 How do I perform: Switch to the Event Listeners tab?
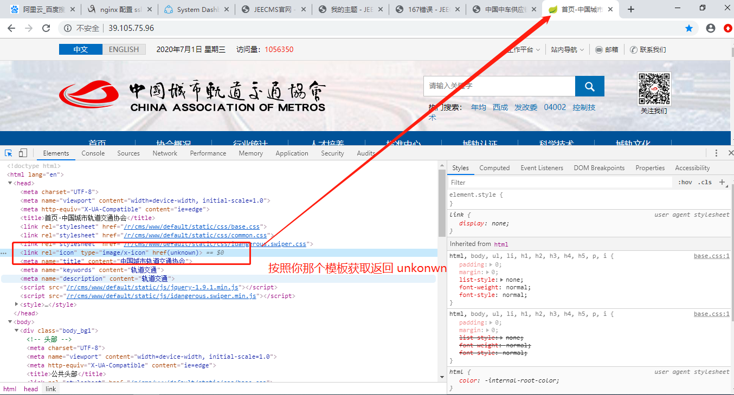pos(542,168)
